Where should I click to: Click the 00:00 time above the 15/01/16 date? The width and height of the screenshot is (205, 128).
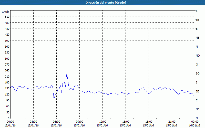coord(11,122)
